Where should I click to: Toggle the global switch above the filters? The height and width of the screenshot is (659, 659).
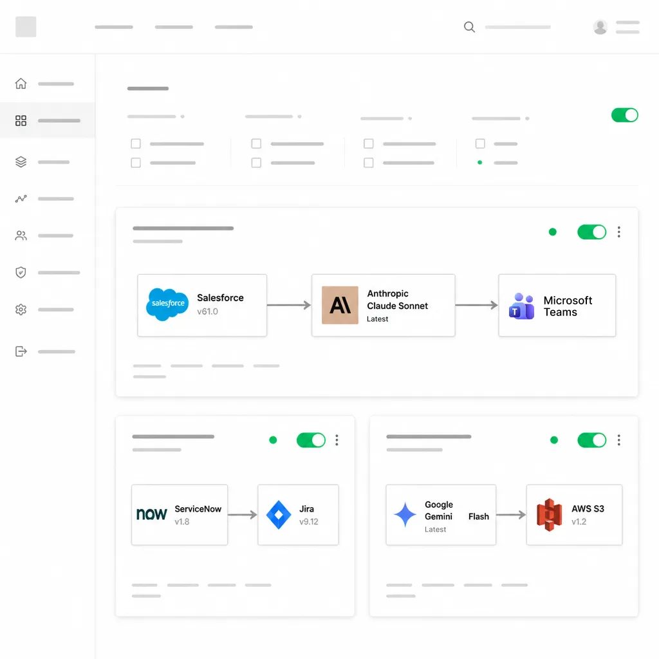(x=624, y=115)
